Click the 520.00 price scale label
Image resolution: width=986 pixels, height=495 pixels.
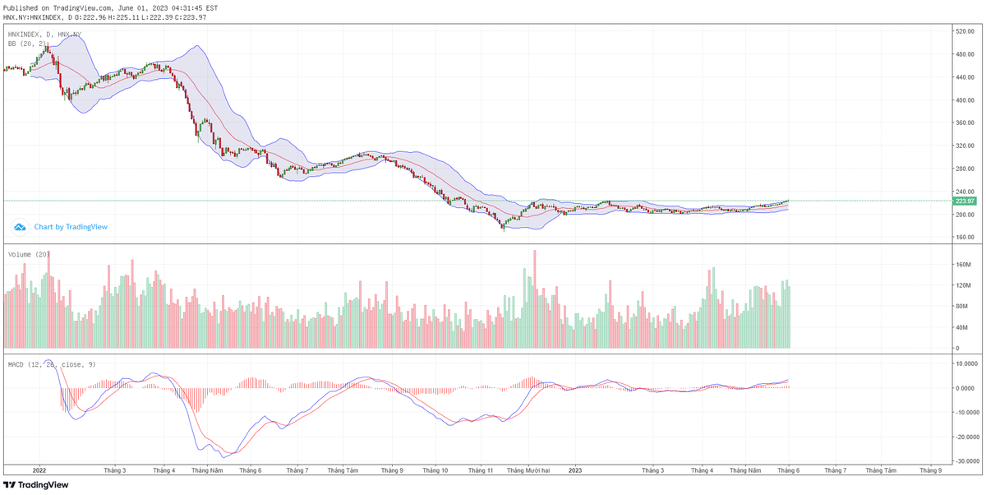click(963, 31)
